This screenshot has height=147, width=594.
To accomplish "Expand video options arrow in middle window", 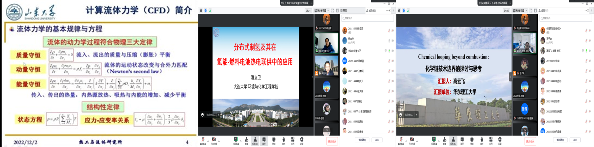I will point(219,141).
